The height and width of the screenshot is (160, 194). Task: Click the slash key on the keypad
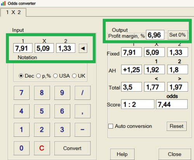point(82,92)
